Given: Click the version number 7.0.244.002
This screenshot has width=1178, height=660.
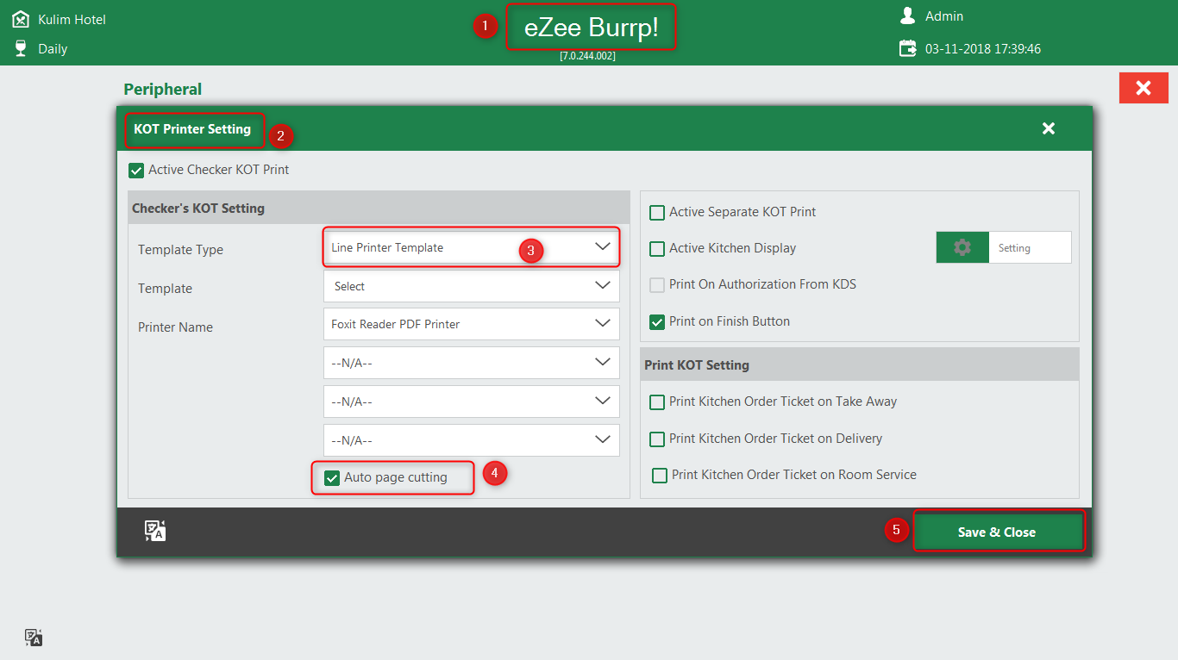Looking at the screenshot, I should (x=587, y=55).
